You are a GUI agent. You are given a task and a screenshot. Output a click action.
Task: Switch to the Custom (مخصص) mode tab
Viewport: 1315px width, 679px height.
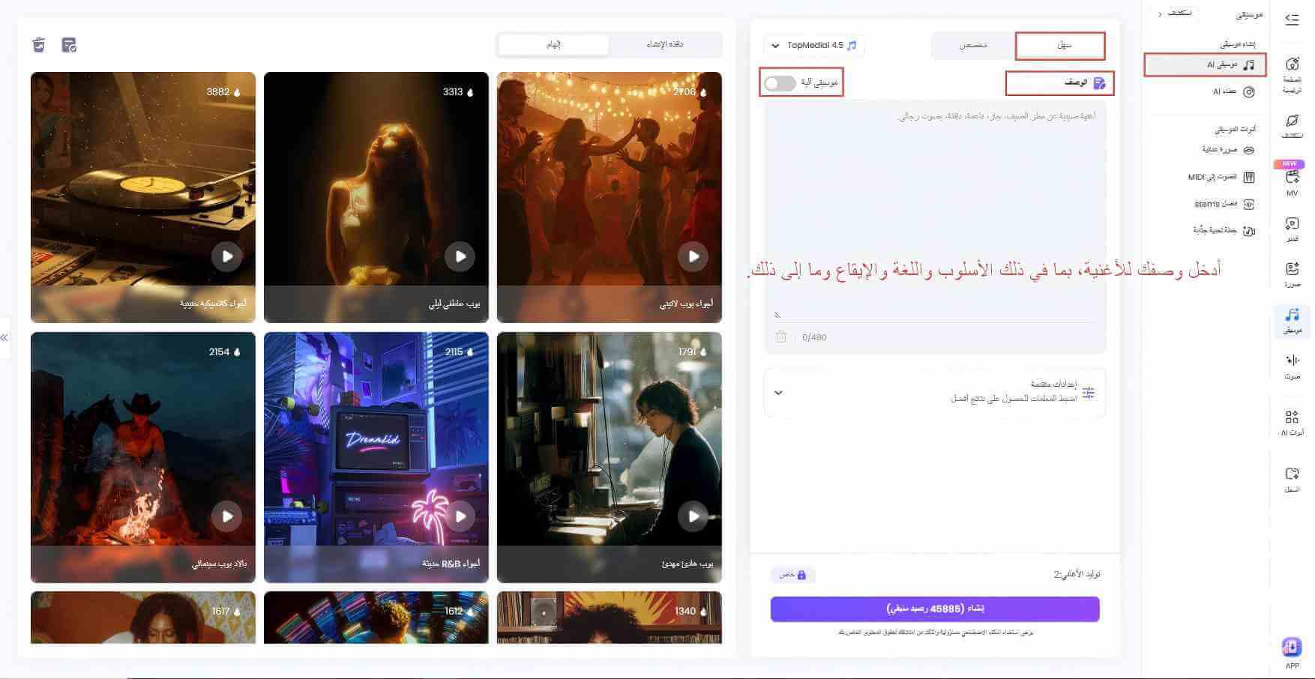coord(972,46)
